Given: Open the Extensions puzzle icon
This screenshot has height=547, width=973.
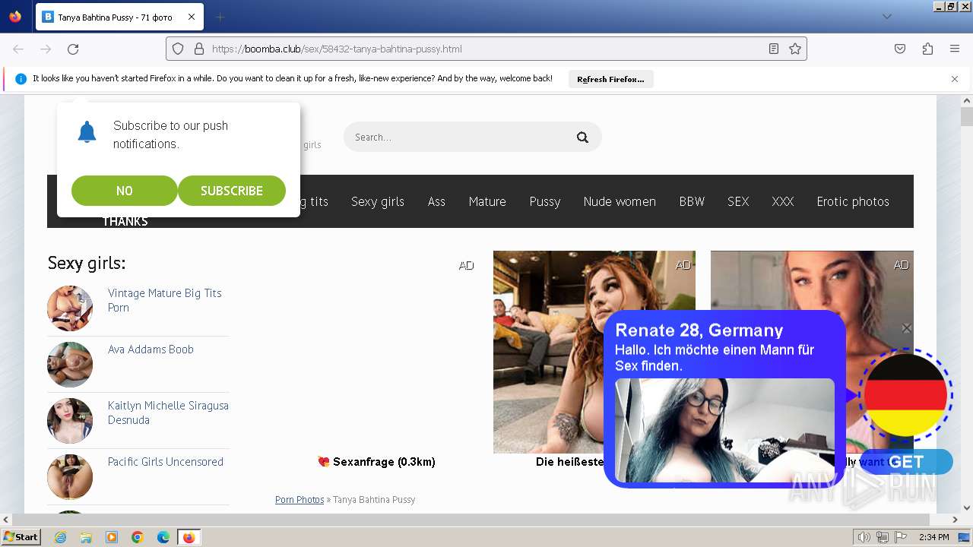Looking at the screenshot, I should (927, 49).
